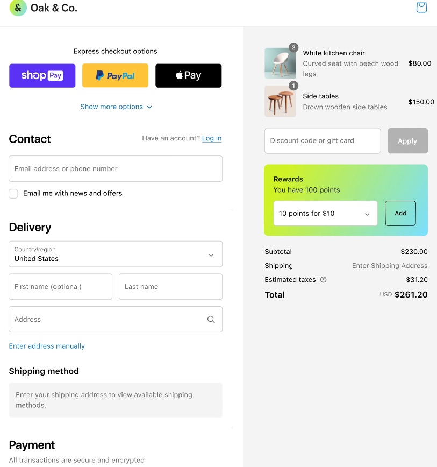Click the Log in link
437x467 pixels.
pyautogui.click(x=212, y=138)
